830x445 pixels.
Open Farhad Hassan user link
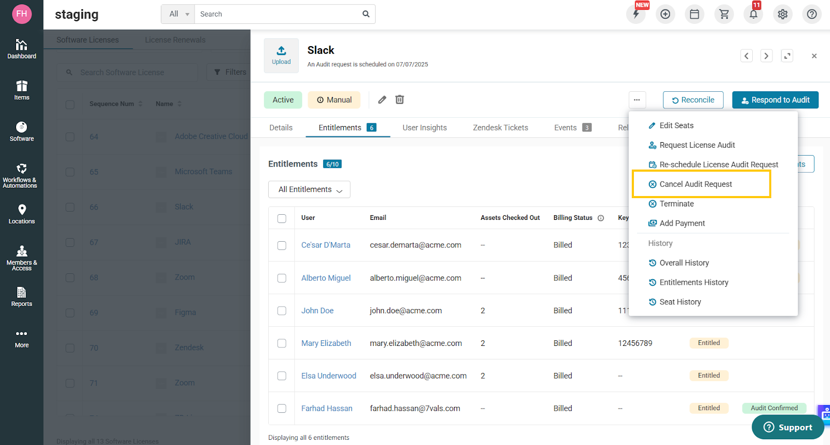(327, 409)
